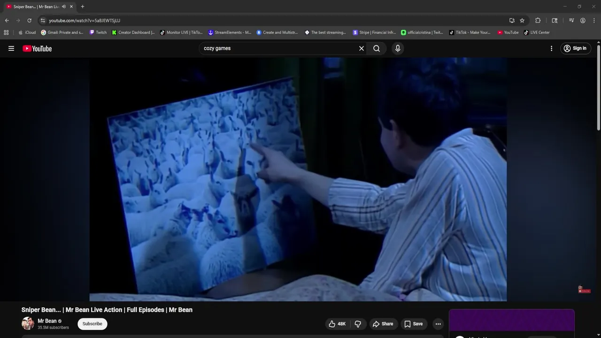Click the Mr Bean channel name
The width and height of the screenshot is (601, 338).
tap(47, 321)
